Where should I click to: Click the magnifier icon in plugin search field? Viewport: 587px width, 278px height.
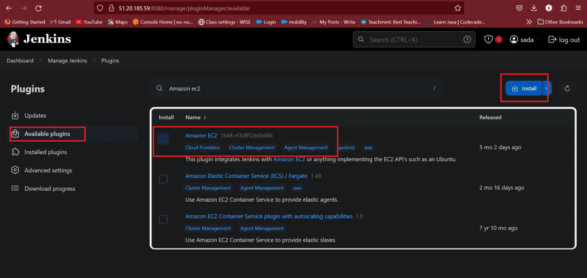(x=160, y=88)
